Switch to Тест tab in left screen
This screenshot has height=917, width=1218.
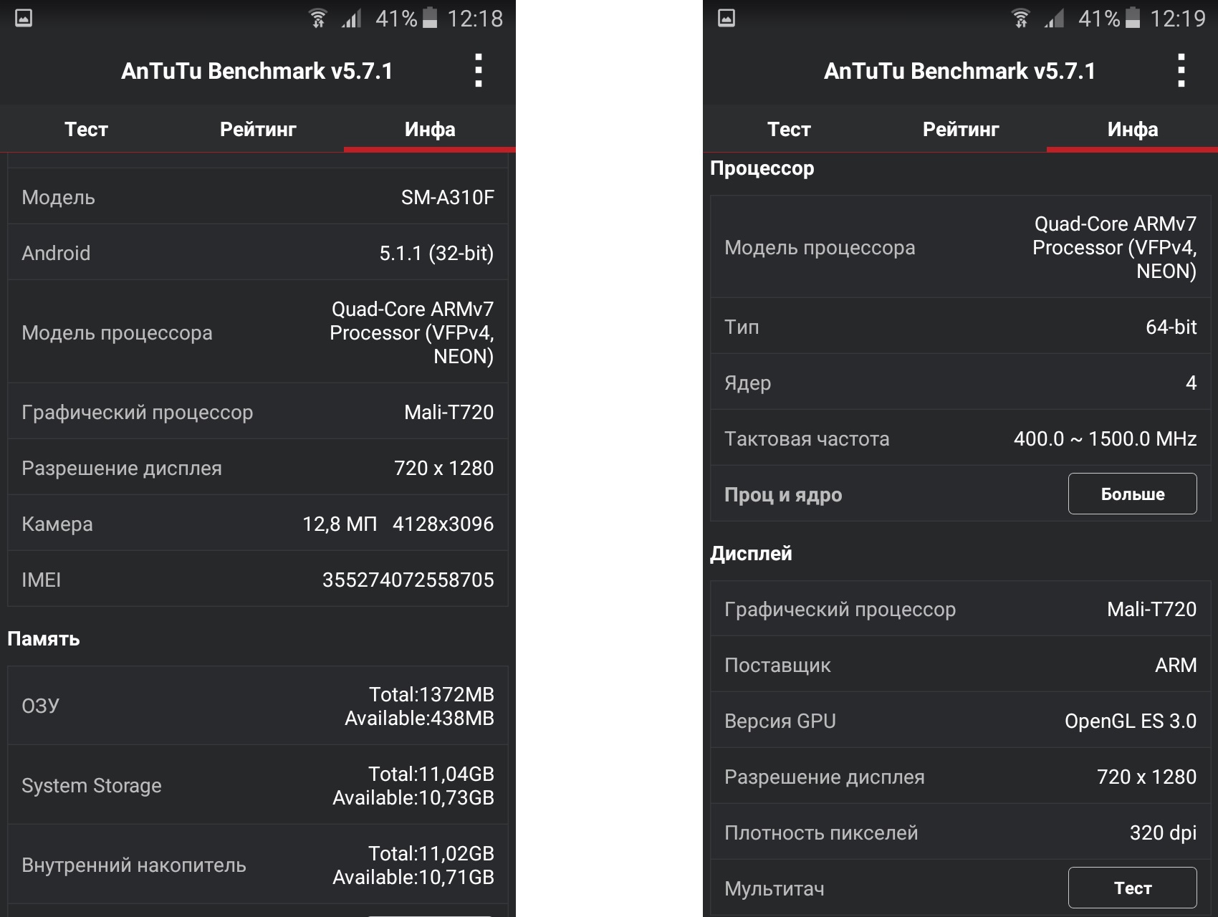tap(86, 129)
